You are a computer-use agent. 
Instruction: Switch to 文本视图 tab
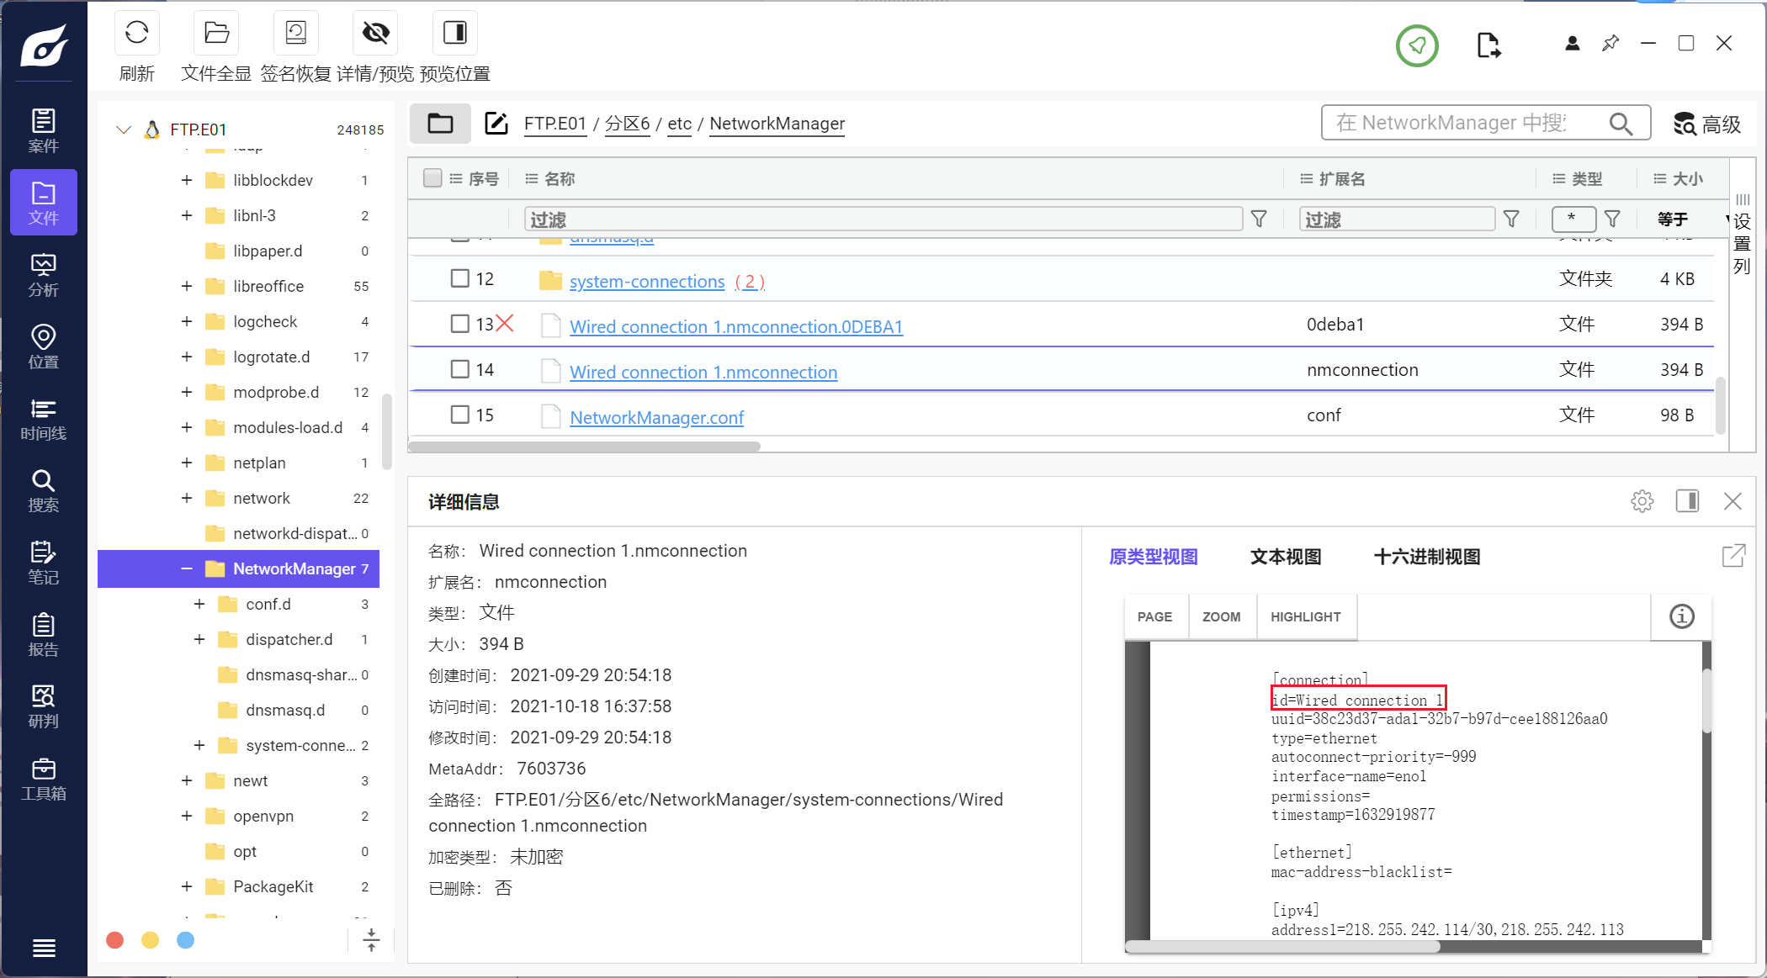(1286, 557)
